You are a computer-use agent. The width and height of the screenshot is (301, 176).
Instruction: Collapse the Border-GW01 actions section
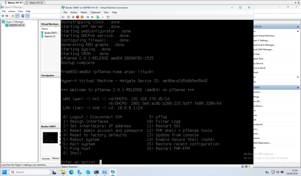(298, 87)
